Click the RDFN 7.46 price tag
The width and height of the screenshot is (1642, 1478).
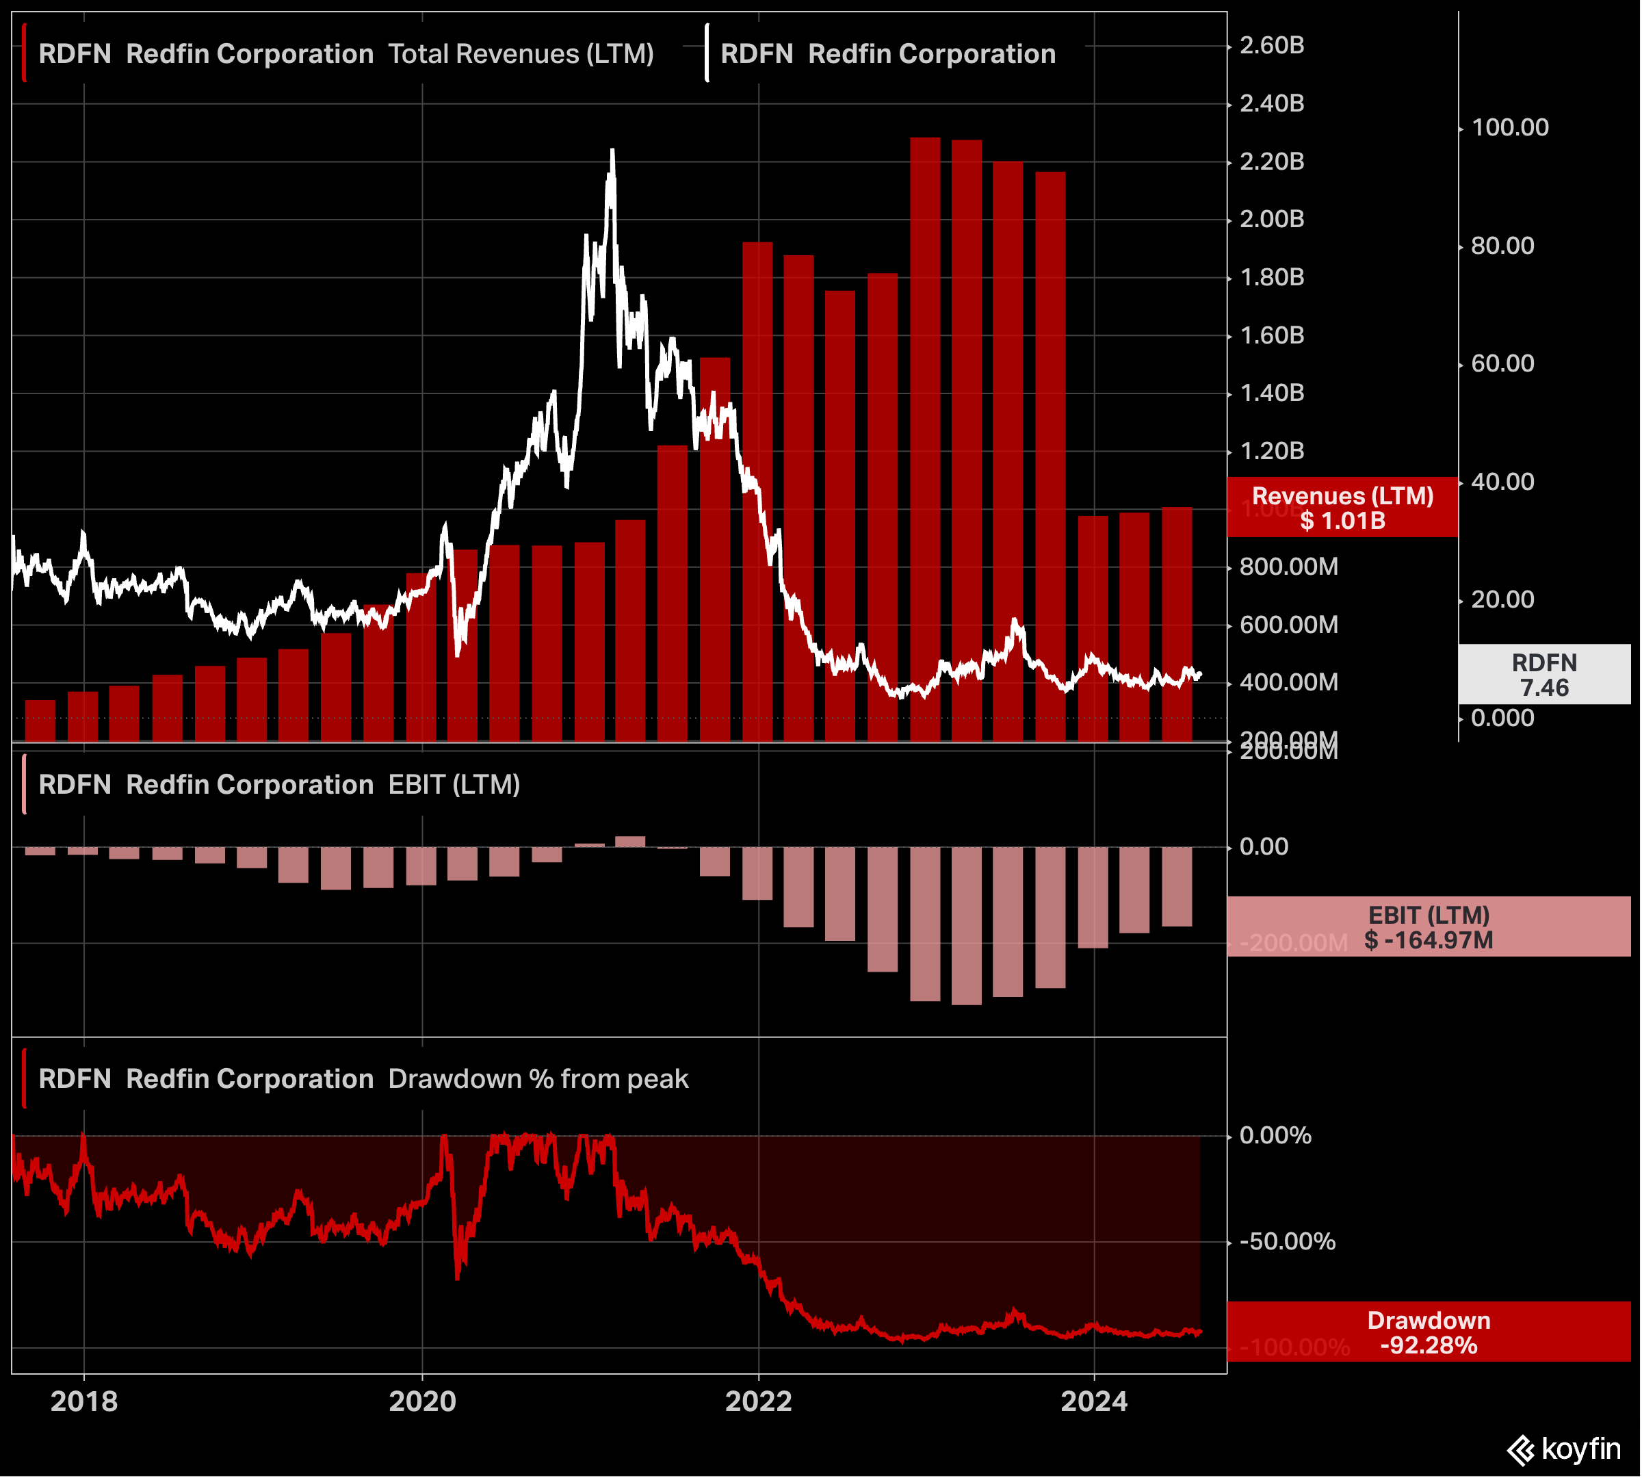tap(1543, 674)
